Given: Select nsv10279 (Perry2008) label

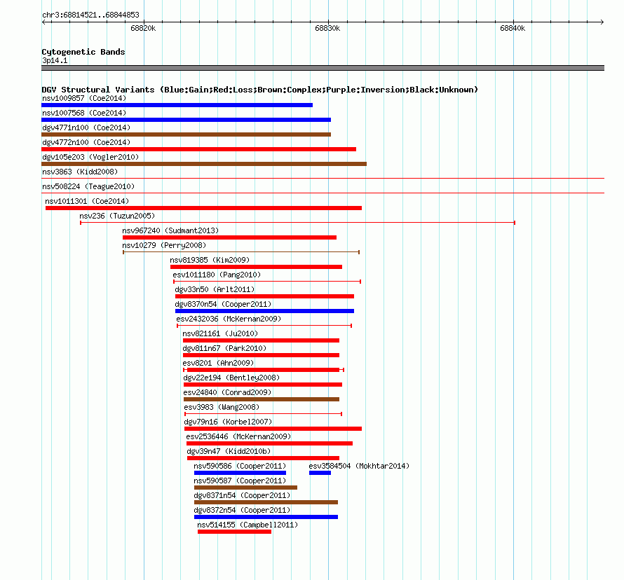Looking at the screenshot, I should coord(164,245).
